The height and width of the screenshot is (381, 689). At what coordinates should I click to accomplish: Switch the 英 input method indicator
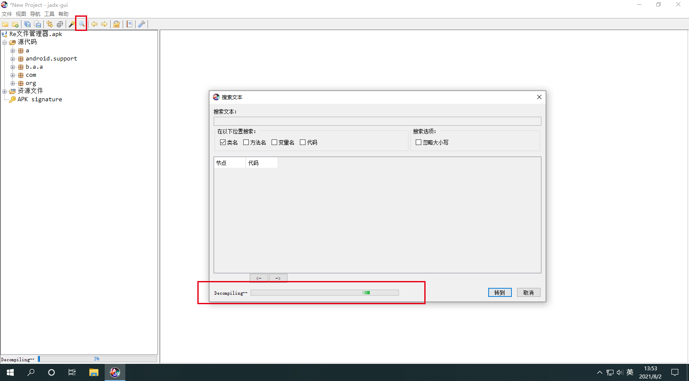pyautogui.click(x=630, y=372)
